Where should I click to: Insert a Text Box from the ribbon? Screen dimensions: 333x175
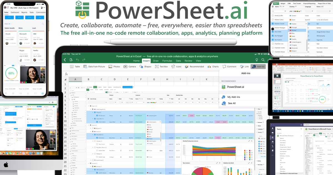[157, 66]
